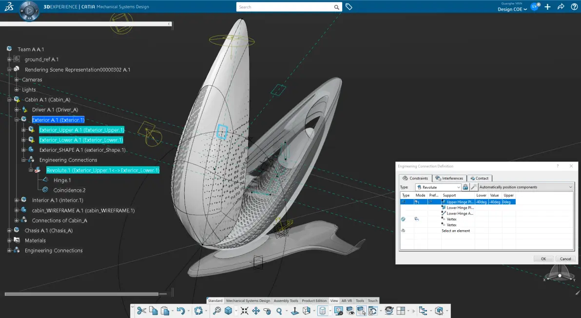Image resolution: width=581 pixels, height=318 pixels.
Task: Click the Update refresh cycle icon
Action: pyautogui.click(x=198, y=311)
